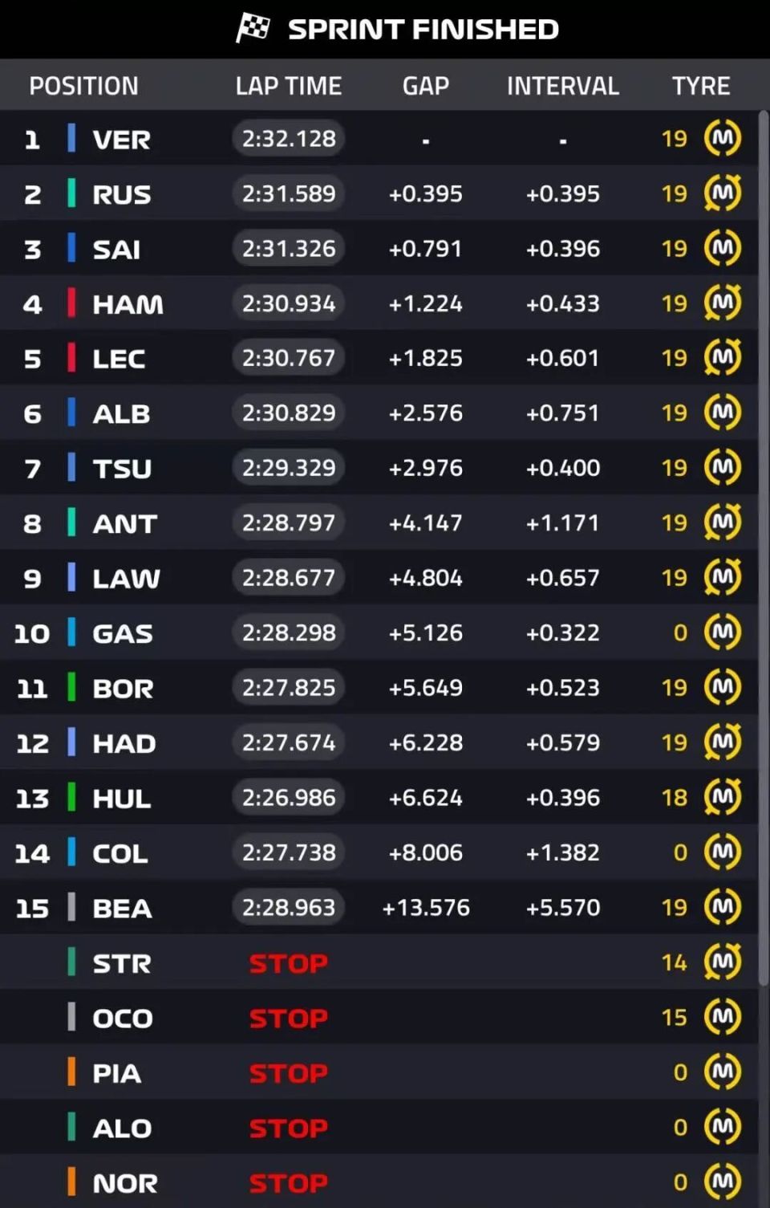Select the GAP column header
This screenshot has width=770, height=1208.
[x=425, y=86]
